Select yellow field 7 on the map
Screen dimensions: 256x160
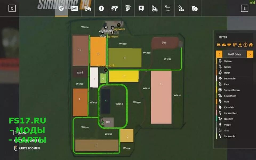[x=124, y=76]
